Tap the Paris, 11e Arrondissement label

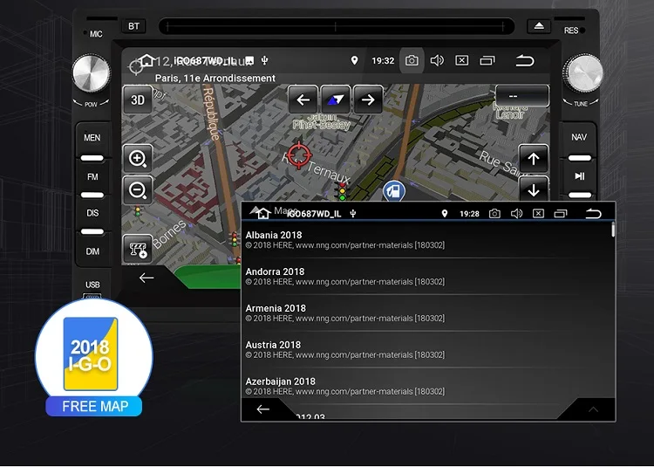(215, 78)
